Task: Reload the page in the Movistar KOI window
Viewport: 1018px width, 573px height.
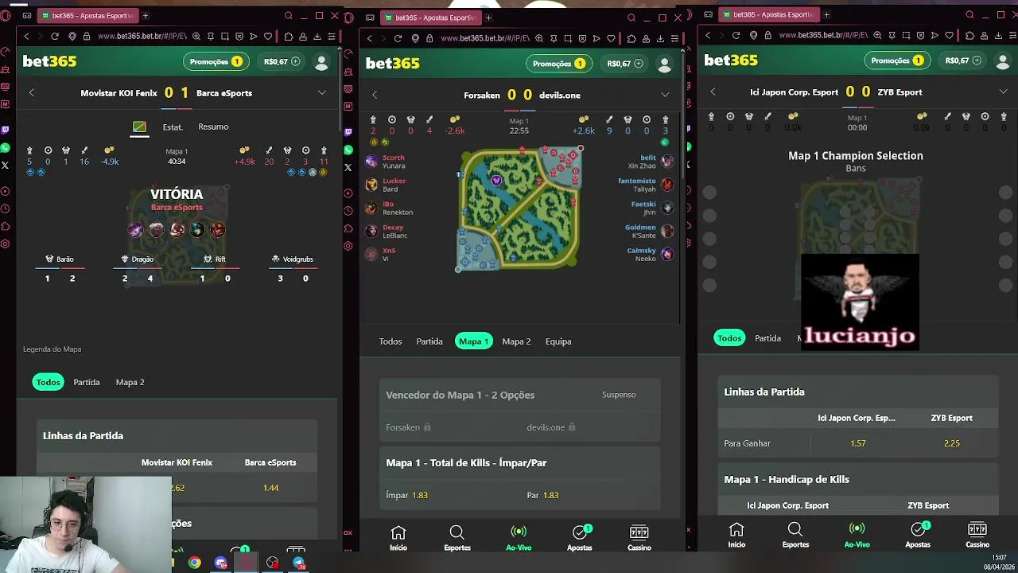Action: 54,36
